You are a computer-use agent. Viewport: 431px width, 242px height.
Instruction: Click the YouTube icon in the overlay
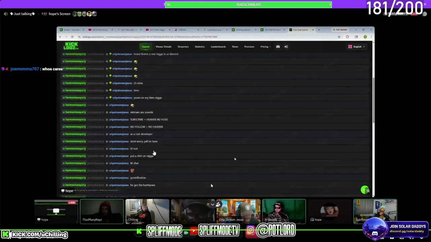(x=194, y=231)
